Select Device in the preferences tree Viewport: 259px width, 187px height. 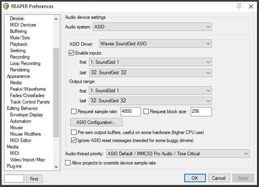[x=17, y=18]
